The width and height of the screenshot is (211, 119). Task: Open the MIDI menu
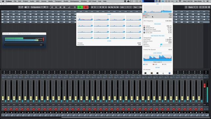click(x=38, y=1)
